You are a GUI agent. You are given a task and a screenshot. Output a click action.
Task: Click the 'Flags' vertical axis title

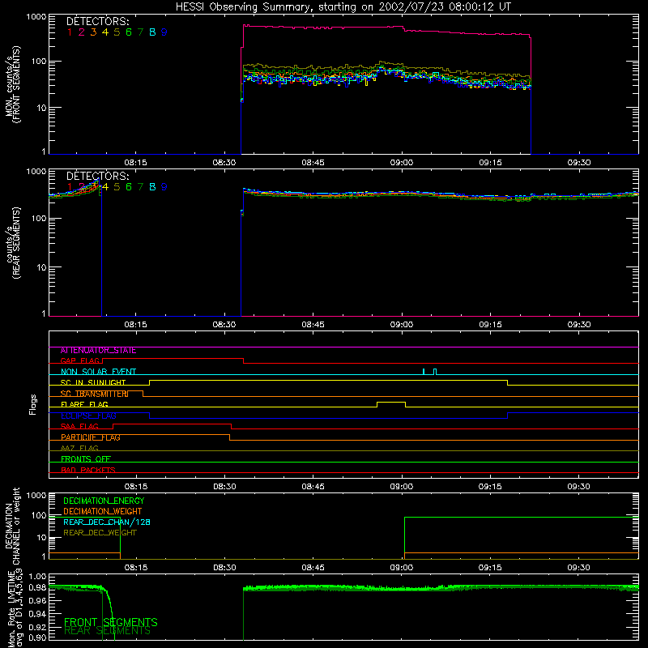(33, 404)
